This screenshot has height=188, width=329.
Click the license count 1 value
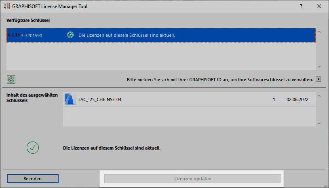click(x=274, y=99)
